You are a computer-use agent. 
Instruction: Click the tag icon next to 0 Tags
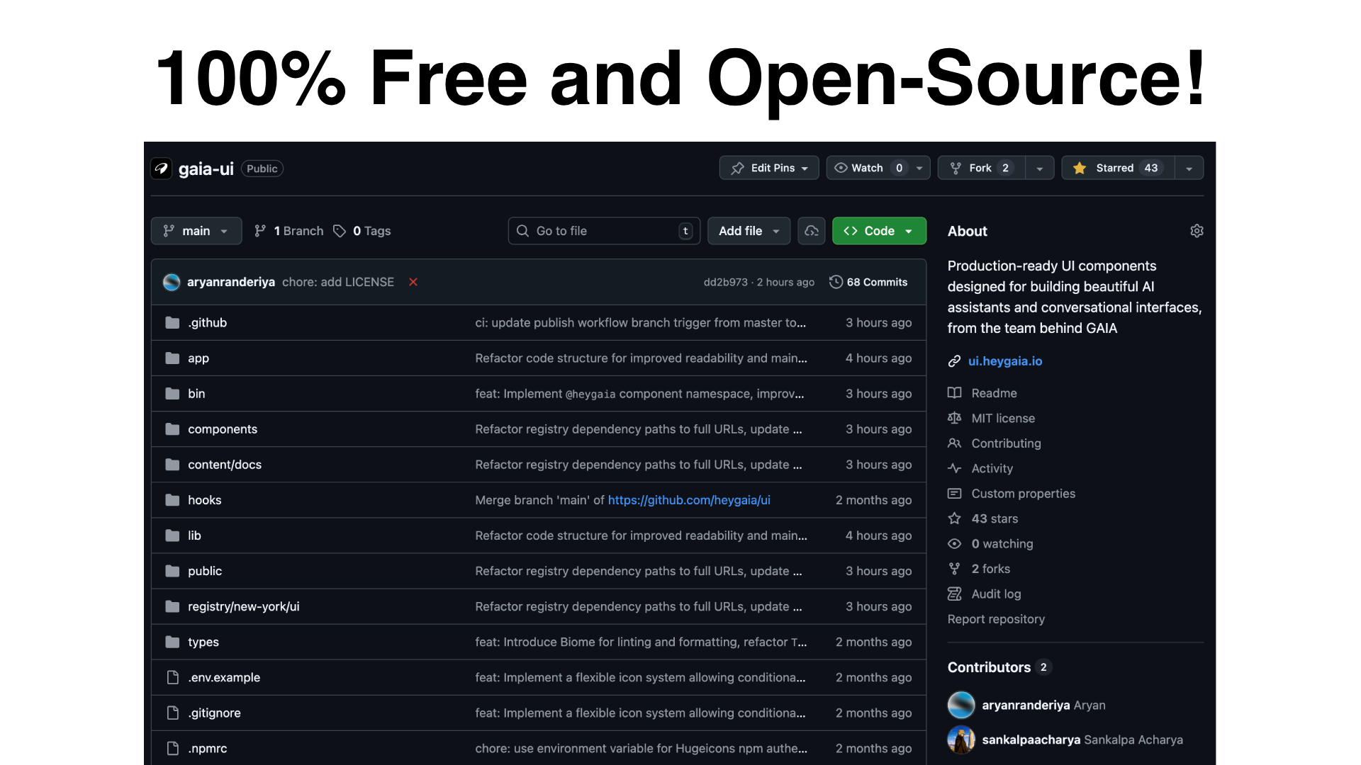tap(340, 231)
